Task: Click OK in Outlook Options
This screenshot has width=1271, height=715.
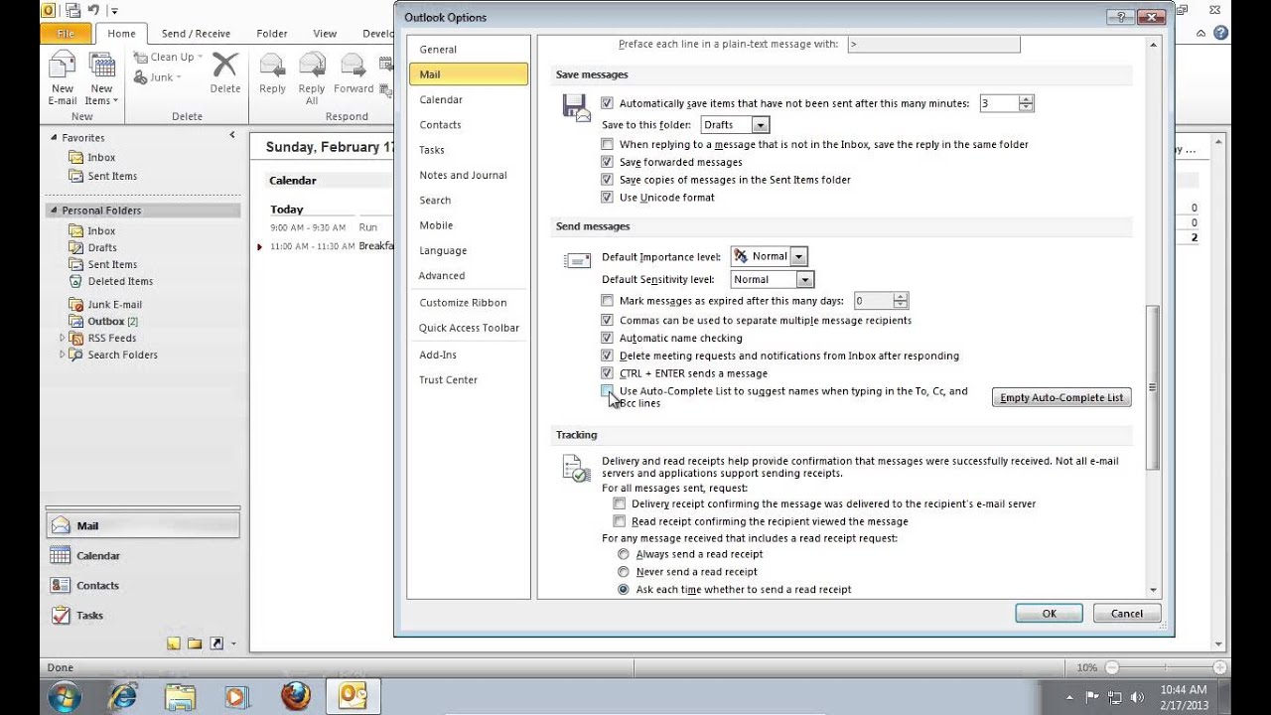Action: point(1049,614)
